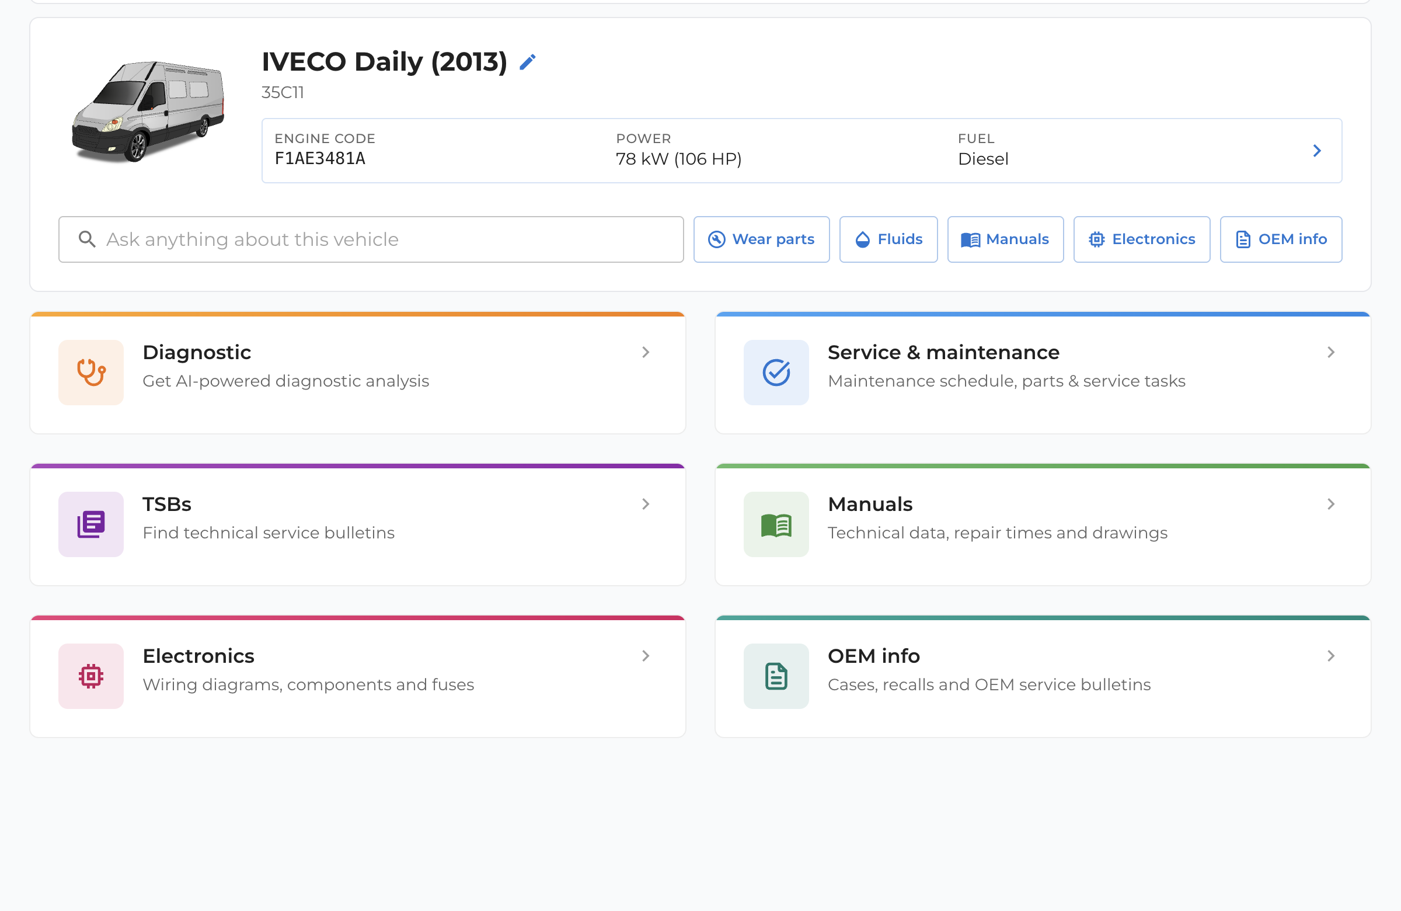This screenshot has height=911, width=1401.
Task: Click the engine code value F1AE3481A
Action: [x=320, y=159]
